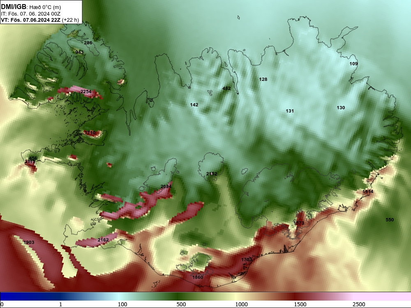Click the map value 2162
Image resolution: width=411 pixels, height=308 pixels.
(103, 240)
